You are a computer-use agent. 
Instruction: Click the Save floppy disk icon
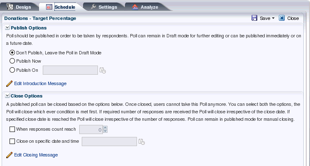tap(254, 18)
